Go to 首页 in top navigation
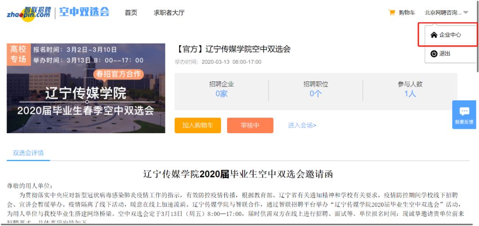479x226 pixels. (131, 12)
